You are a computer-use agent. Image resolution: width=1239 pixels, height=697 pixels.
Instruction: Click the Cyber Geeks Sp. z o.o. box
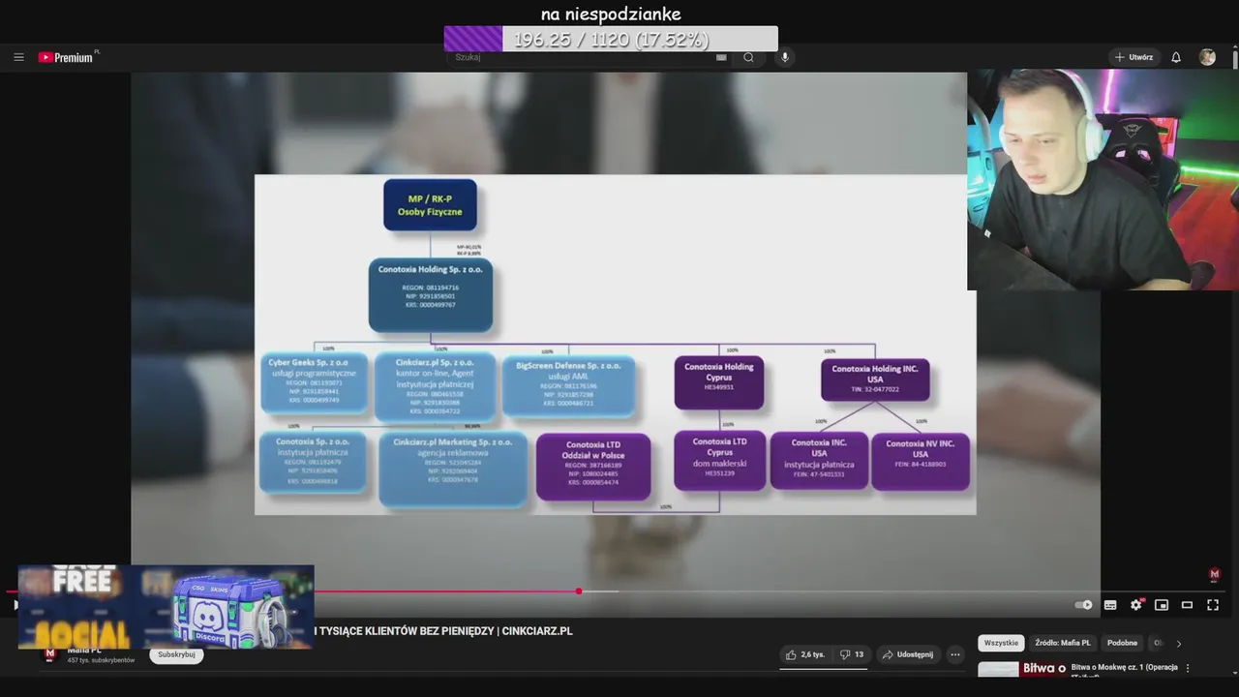pos(314,383)
